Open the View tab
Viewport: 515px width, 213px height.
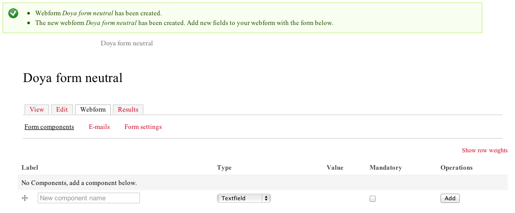pos(37,110)
